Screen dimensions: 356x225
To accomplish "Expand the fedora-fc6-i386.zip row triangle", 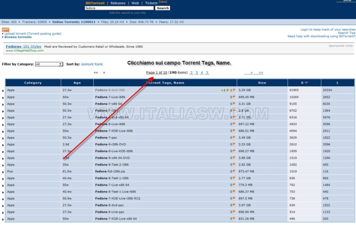I will pos(4,172).
